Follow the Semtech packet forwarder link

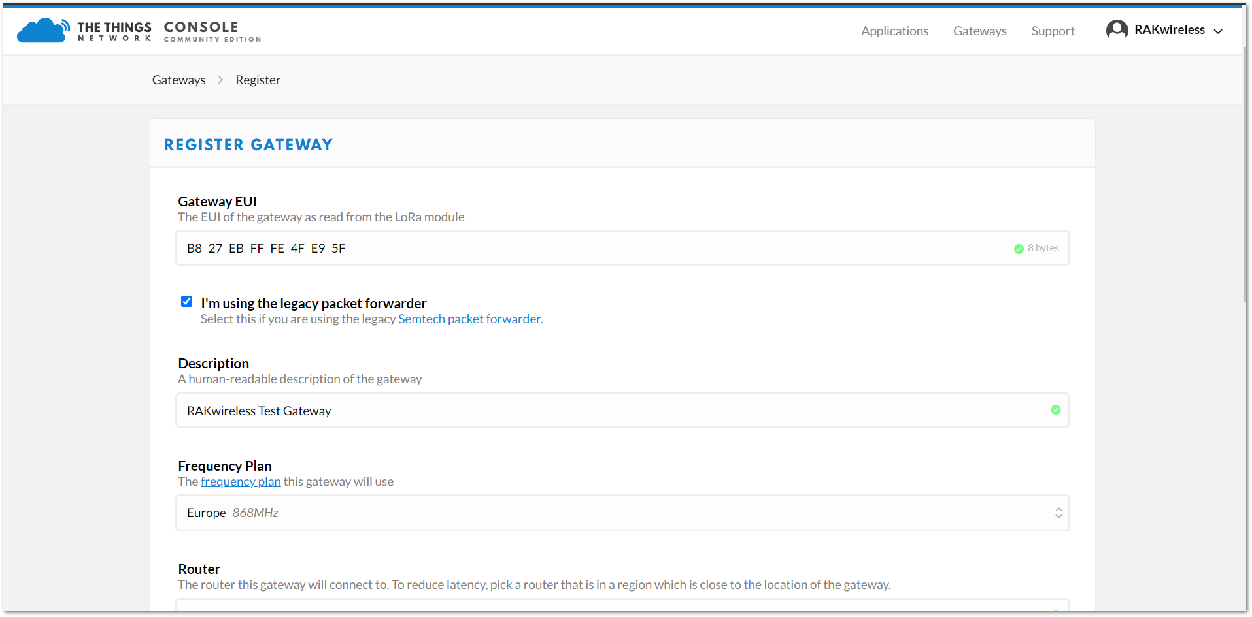[x=469, y=319]
